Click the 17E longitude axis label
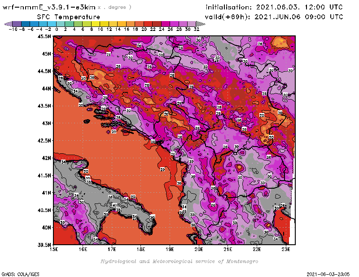This screenshot has height=277, width=359. tap(112, 249)
